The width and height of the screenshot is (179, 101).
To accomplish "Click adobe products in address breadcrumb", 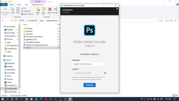I will tap(52, 20).
